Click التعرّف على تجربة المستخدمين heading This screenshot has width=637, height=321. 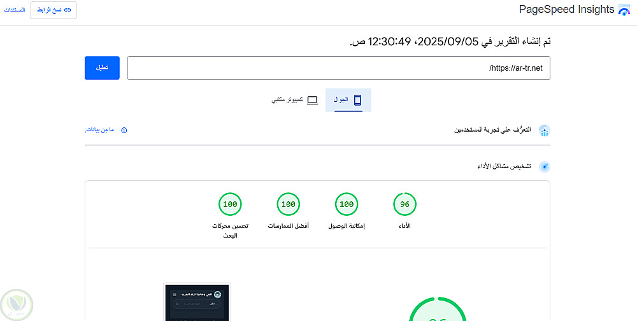[492, 130]
